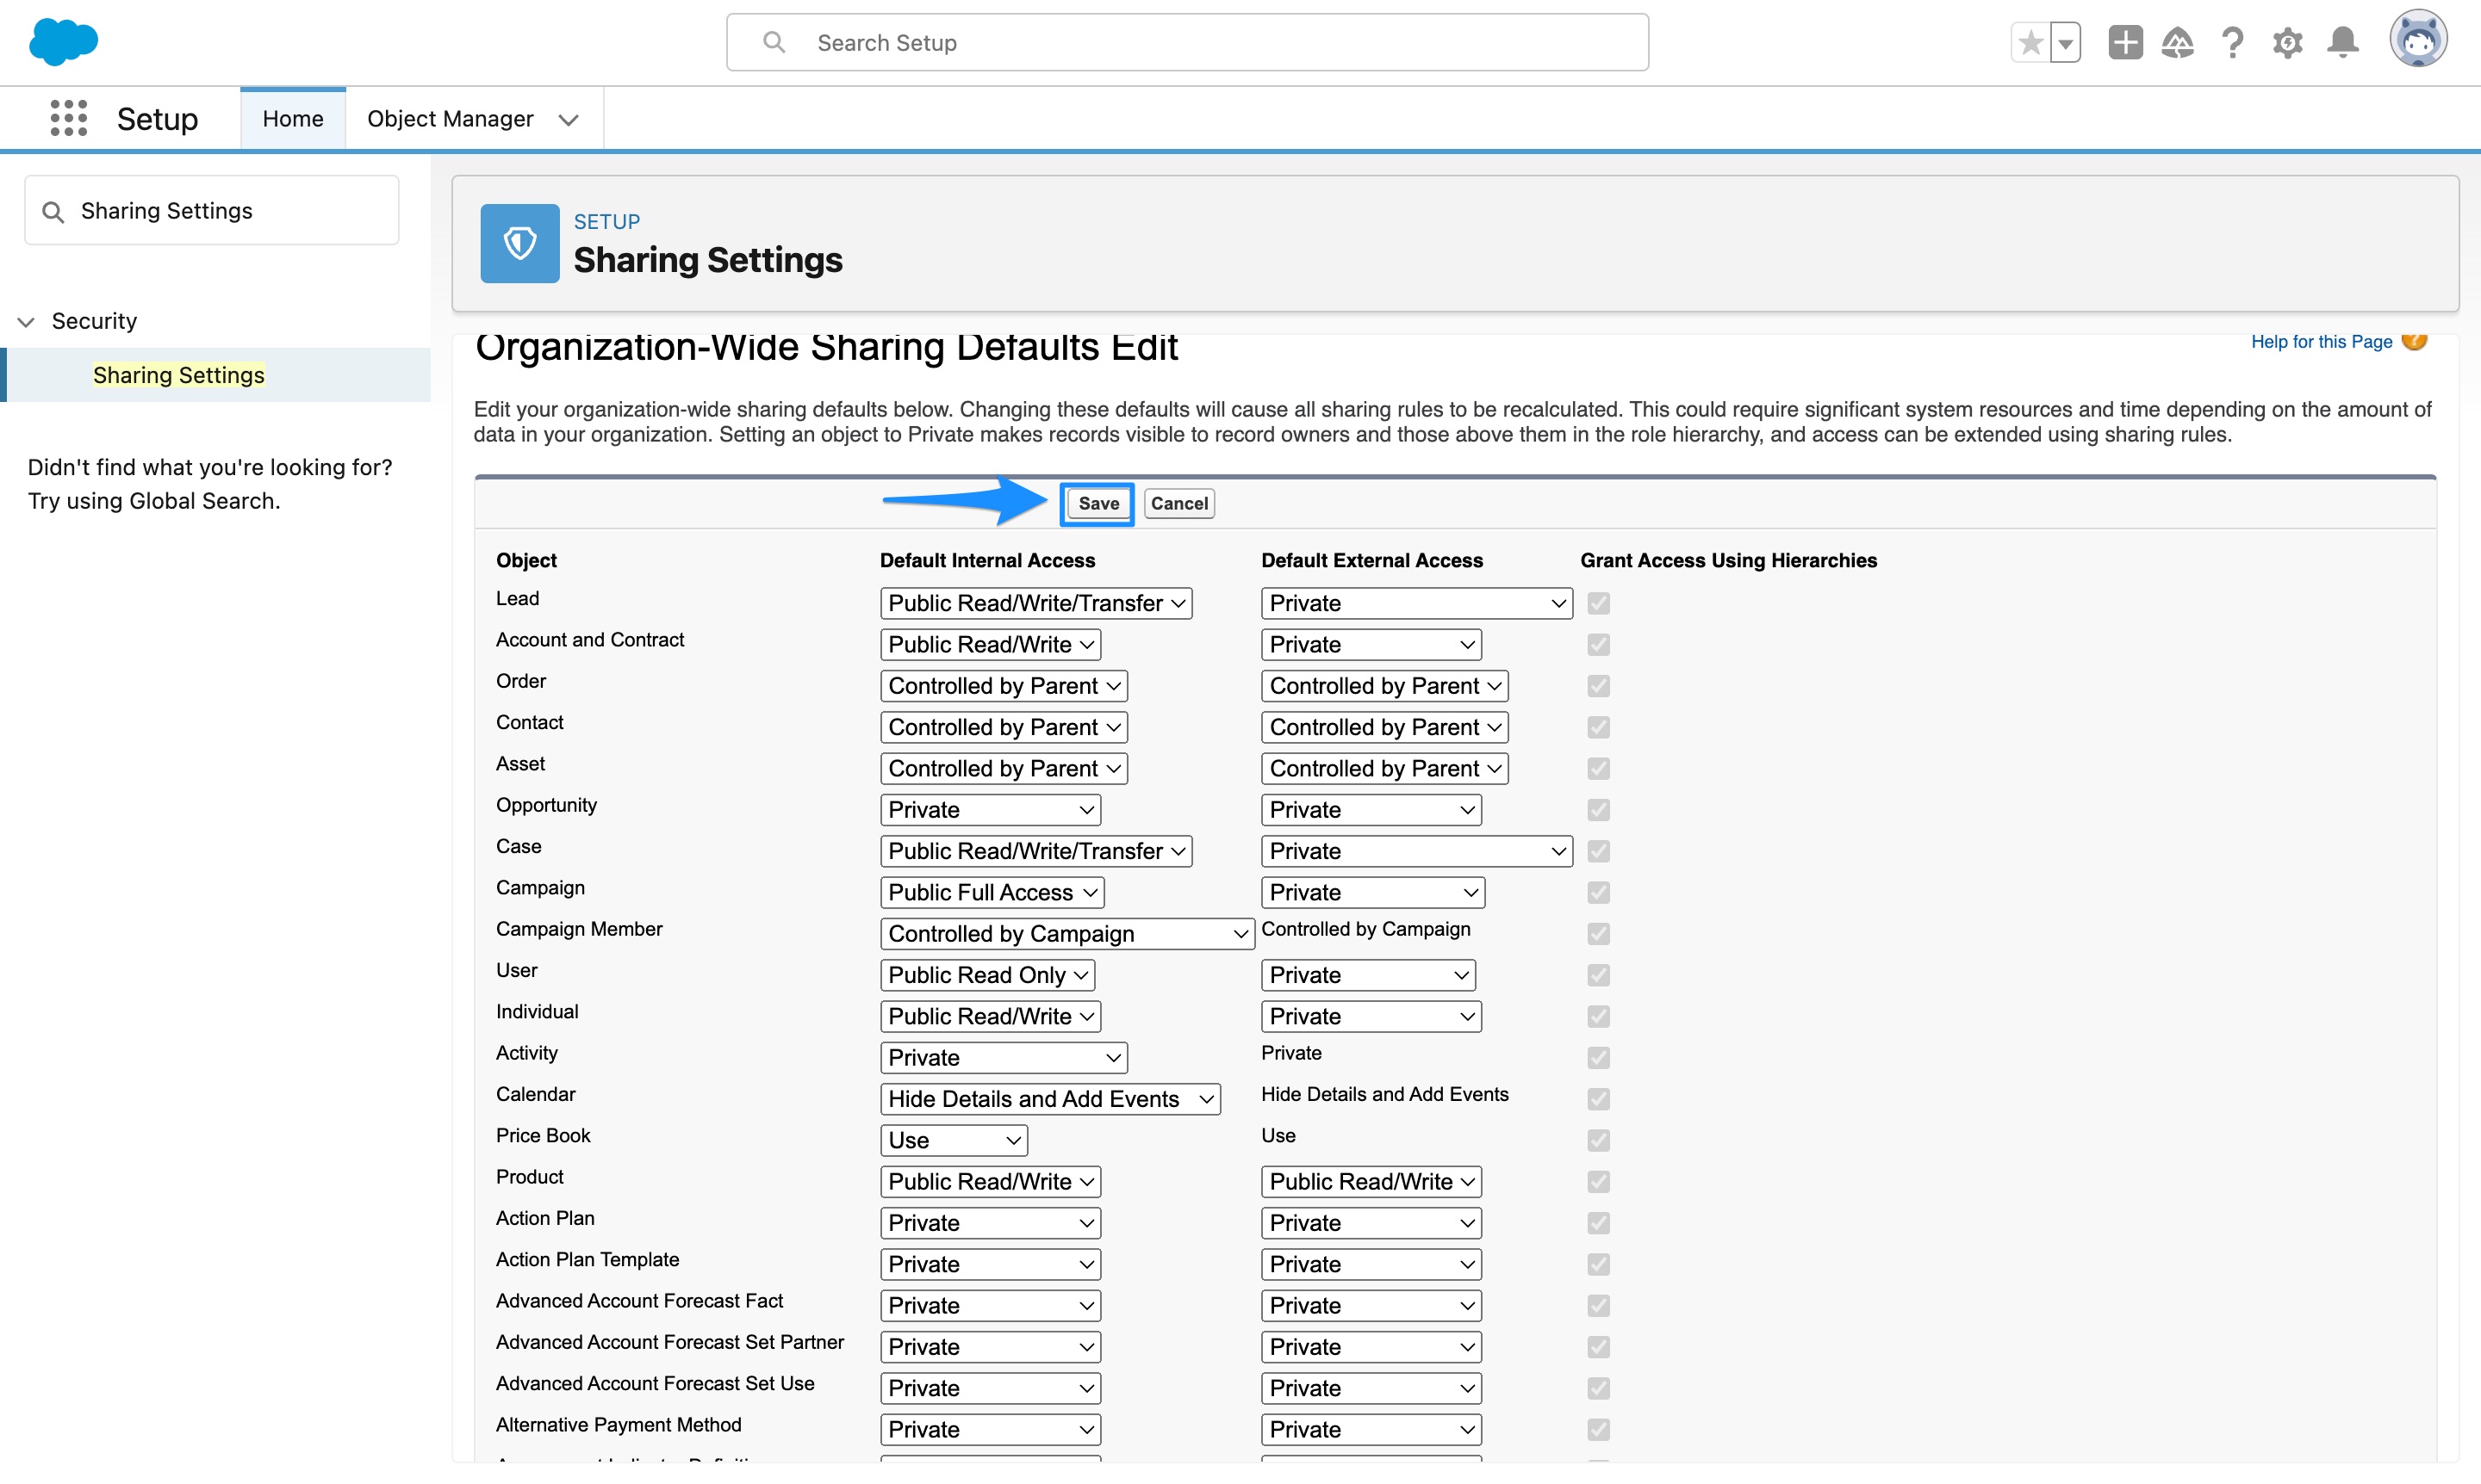Open the notifications bell

tap(2342, 42)
